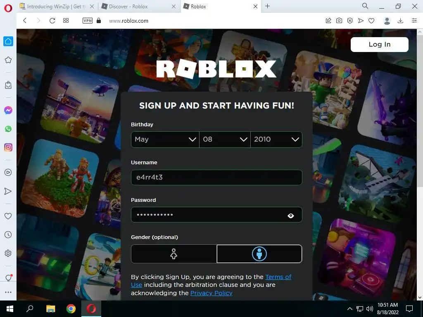Open the volume speaker tray icon
The image size is (423, 317).
[x=370, y=309]
